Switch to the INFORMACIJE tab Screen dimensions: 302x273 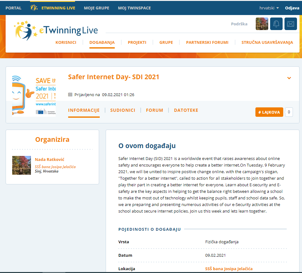tap(84, 110)
